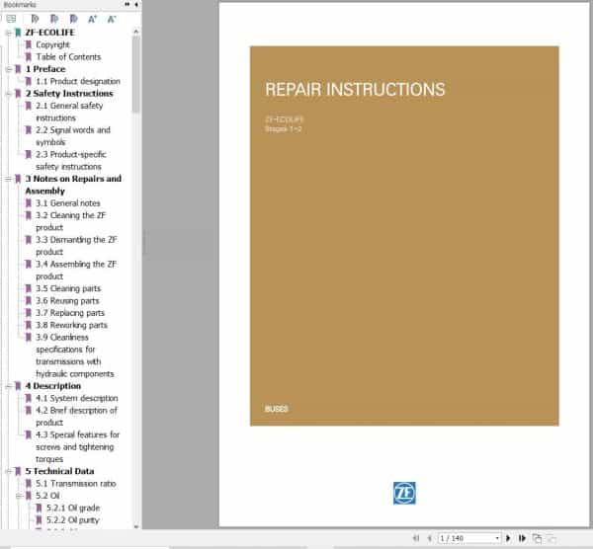Decrease bookmark text size with A- icon
This screenshot has height=549, width=593.
pos(112,19)
